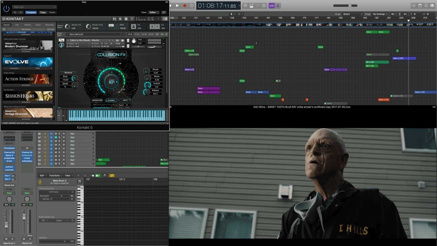Toggle cycle mode in Logic transport

coord(192,5)
